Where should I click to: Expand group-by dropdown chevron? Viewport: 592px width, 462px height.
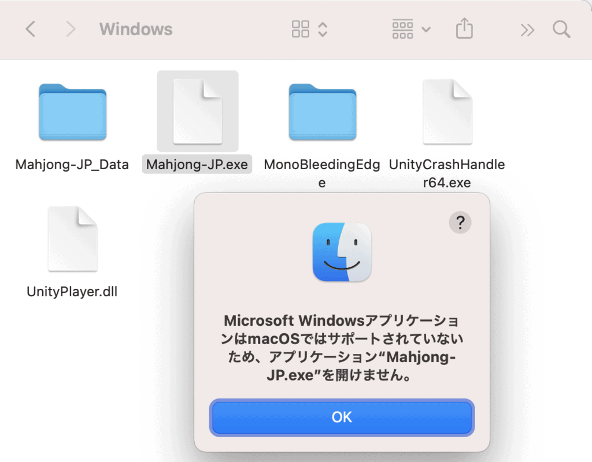426,29
